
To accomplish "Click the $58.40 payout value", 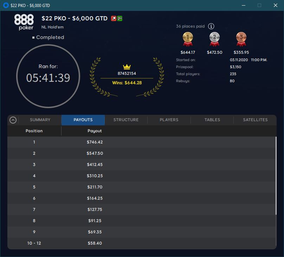I will point(95,243).
